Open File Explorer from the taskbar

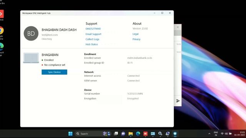coord(131,134)
